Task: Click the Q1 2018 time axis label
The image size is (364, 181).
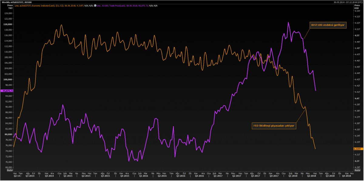Action: coord(293,176)
